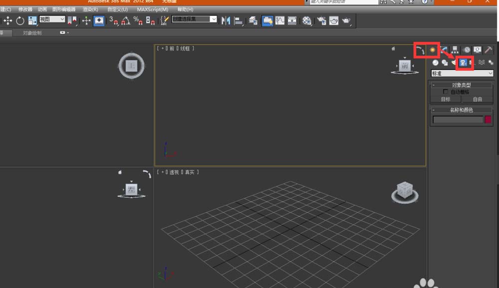Click the Align tool icon
The width and height of the screenshot is (499, 288).
click(238, 21)
